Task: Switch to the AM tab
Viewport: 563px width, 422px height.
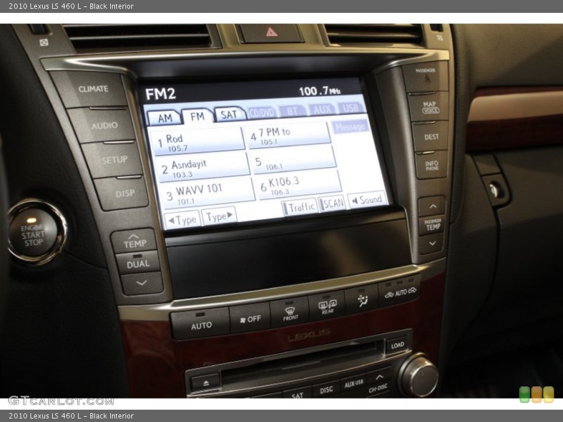Action: pos(164,118)
